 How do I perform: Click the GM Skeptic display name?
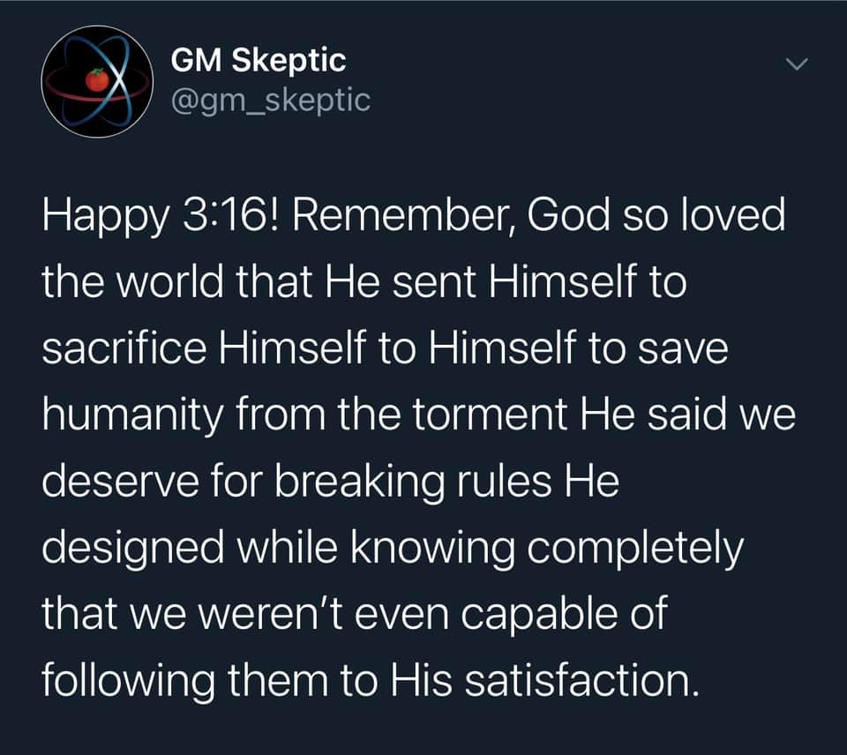pyautogui.click(x=258, y=60)
